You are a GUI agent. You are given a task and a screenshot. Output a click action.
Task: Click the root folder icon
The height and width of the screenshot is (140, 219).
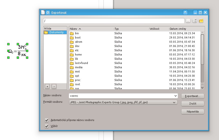(72, 84)
